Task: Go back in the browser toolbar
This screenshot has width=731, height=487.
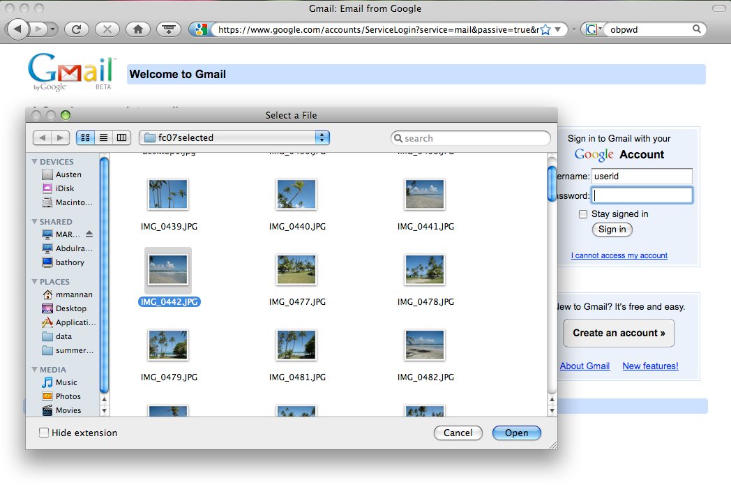Action: 17,29
